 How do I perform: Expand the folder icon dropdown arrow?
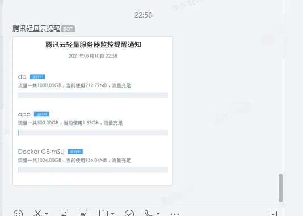pyautogui.click(x=112, y=214)
